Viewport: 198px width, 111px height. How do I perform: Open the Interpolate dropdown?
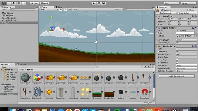point(187,65)
